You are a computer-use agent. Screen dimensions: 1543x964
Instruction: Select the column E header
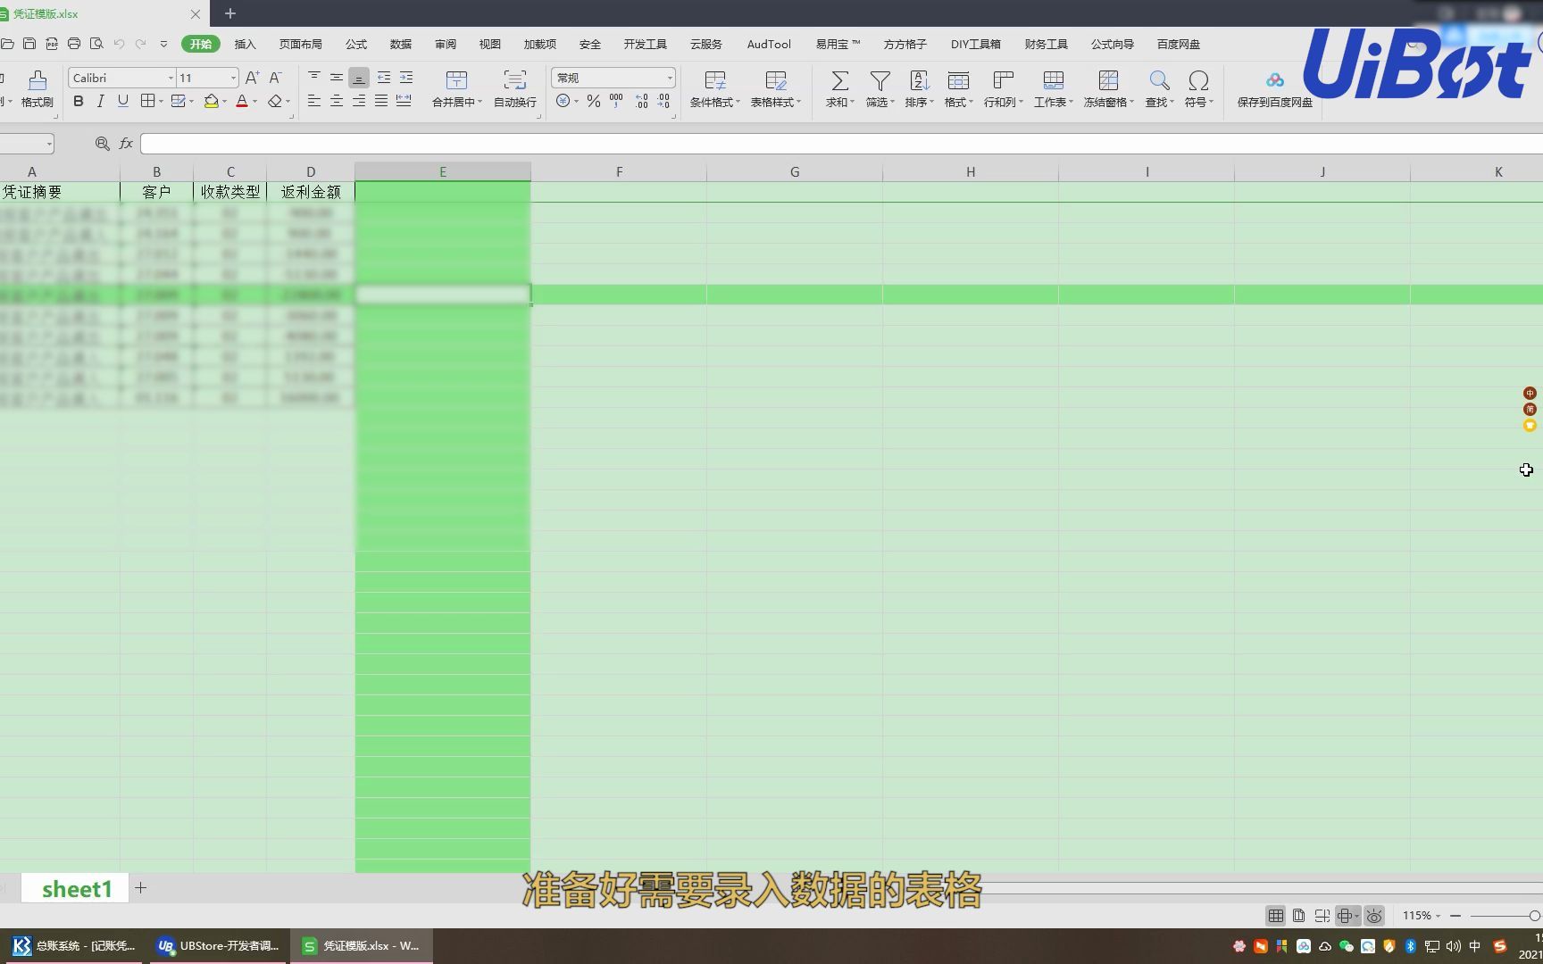[443, 171]
